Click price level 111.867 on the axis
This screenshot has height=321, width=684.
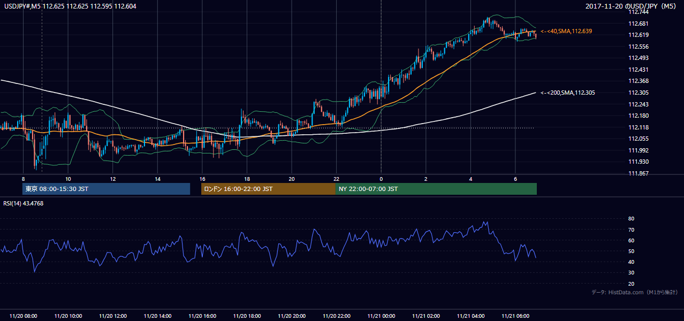click(639, 173)
